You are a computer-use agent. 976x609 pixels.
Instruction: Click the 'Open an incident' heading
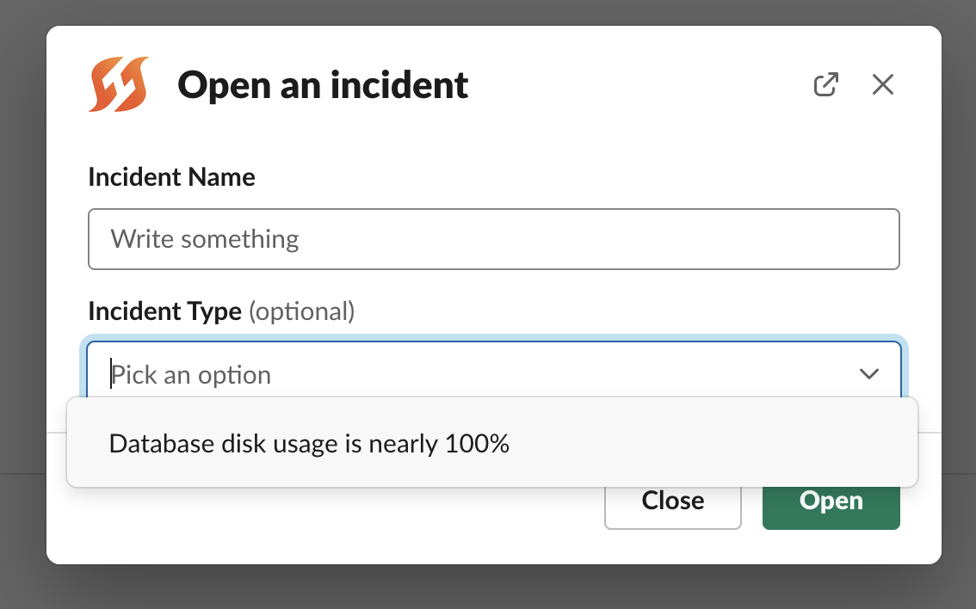click(323, 85)
